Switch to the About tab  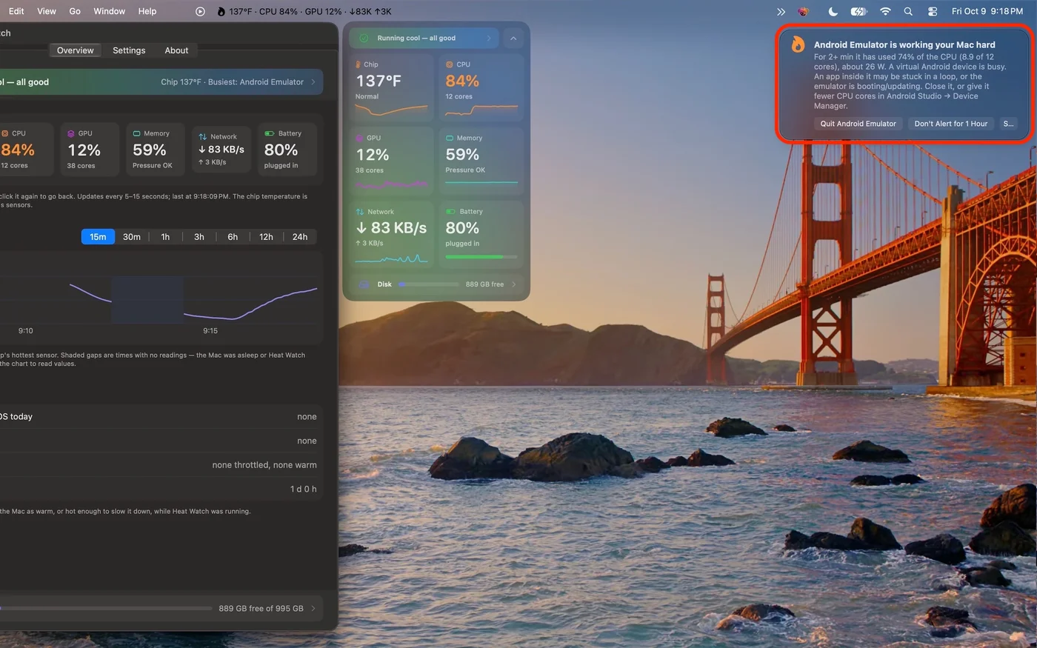coord(176,50)
